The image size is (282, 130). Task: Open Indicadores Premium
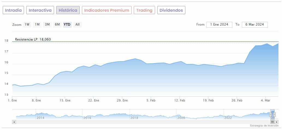(x=106, y=10)
